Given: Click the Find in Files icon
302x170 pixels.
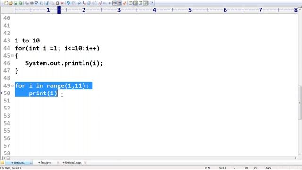Looking at the screenshot, I should tap(89, 3).
